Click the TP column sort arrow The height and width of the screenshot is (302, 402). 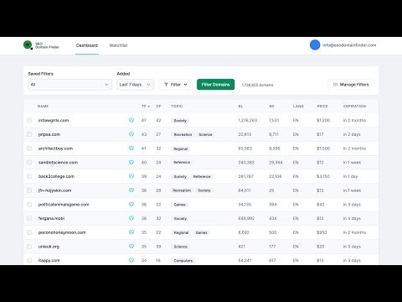tap(148, 107)
